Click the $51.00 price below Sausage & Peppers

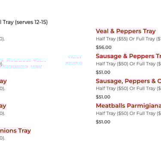coord(103,72)
